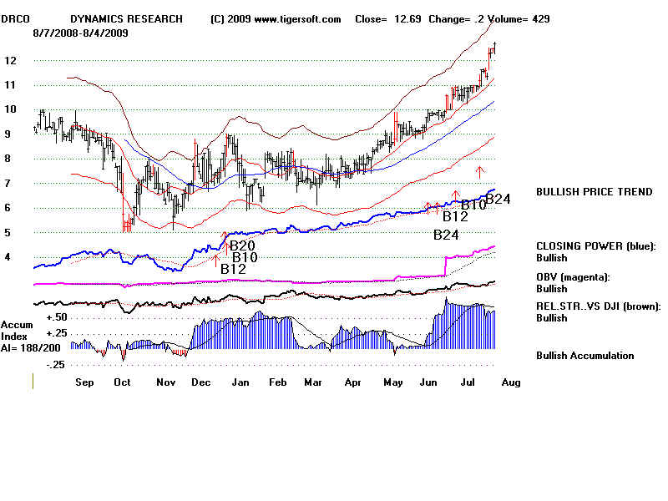
Task: Click the +.50 accumulation scale label
Action: [57, 317]
